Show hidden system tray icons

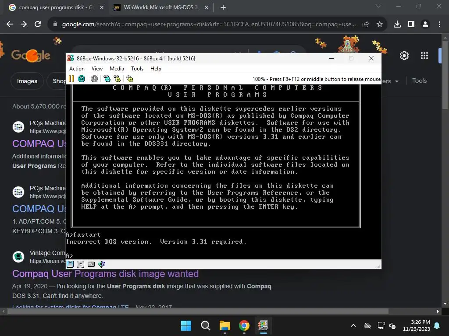coord(353,325)
